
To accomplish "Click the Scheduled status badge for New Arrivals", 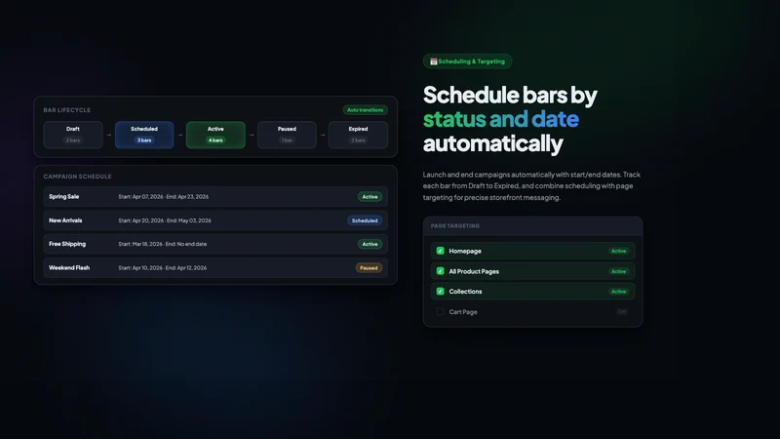I will point(365,220).
